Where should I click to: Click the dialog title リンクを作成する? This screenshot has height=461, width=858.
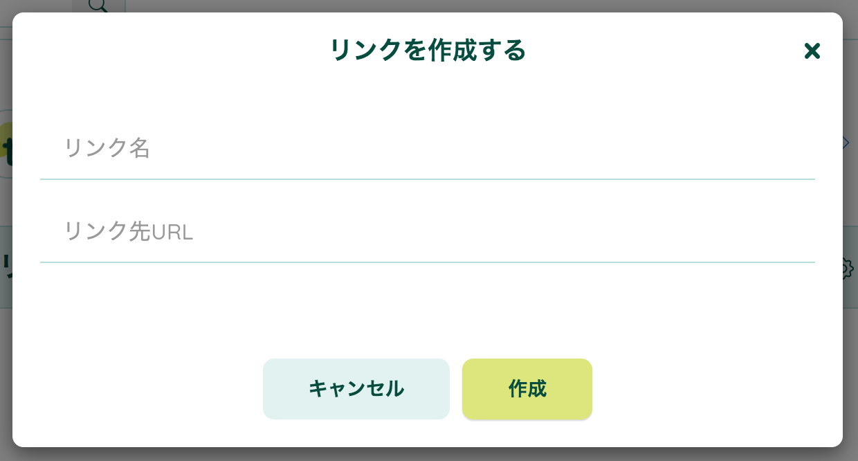coord(428,51)
